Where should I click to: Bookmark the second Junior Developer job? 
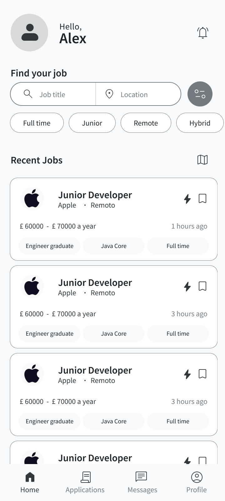tap(202, 286)
